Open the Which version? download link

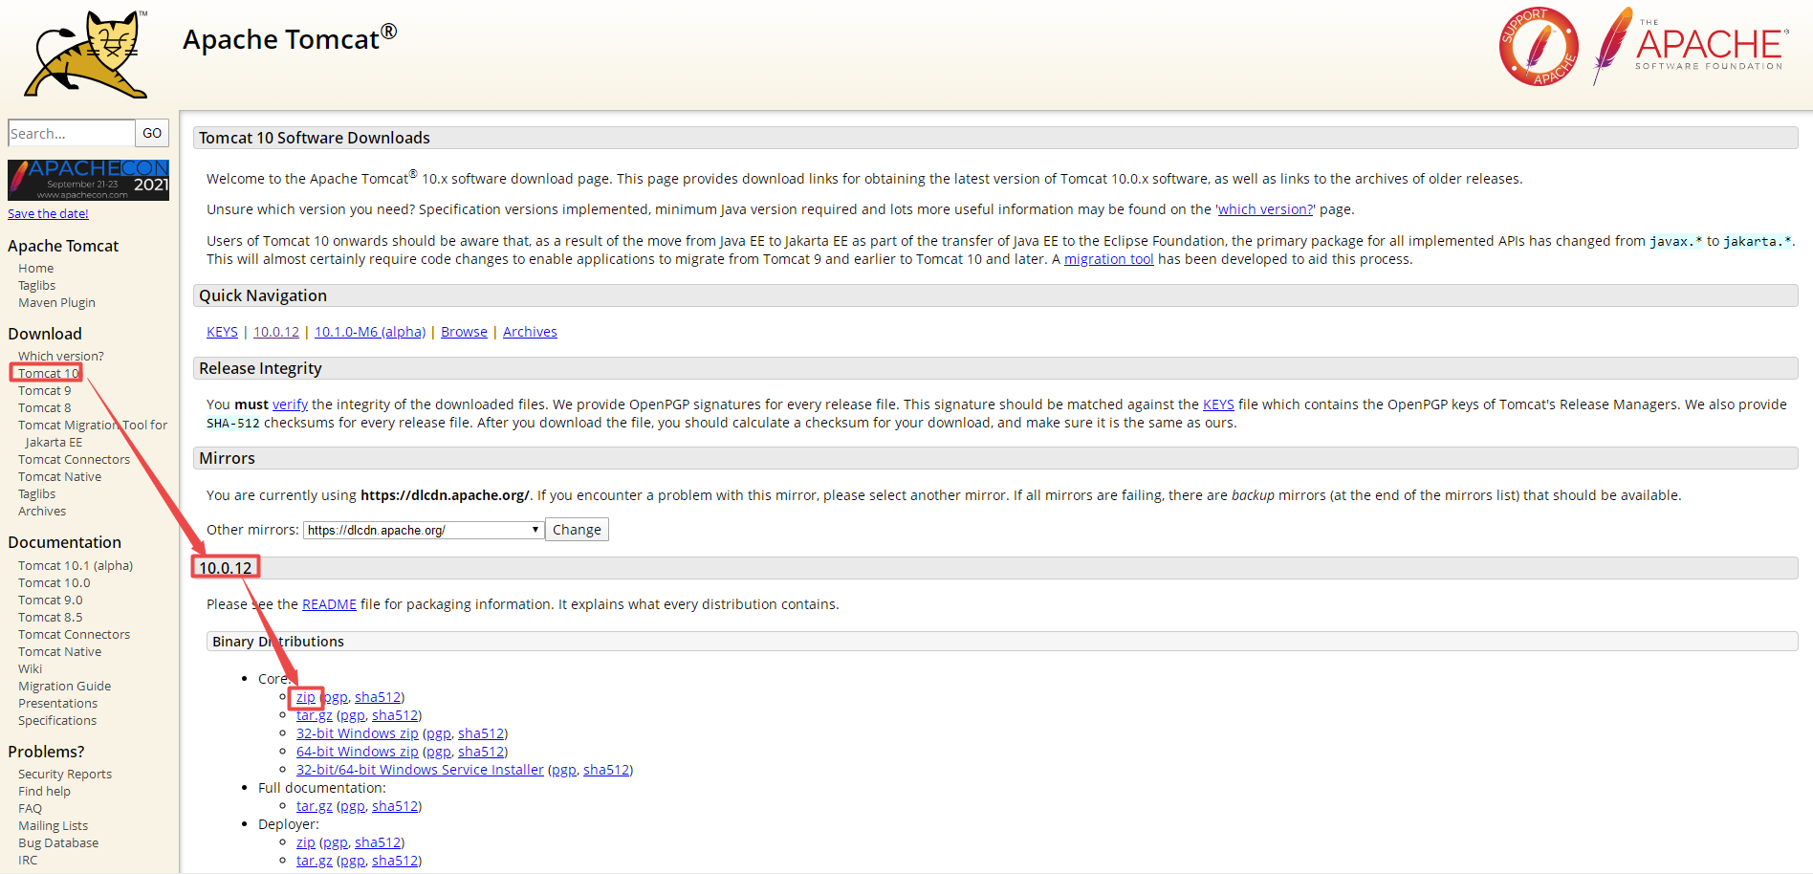(60, 357)
